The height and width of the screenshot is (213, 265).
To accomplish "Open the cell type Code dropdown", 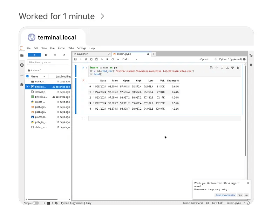I will (x=130, y=59).
